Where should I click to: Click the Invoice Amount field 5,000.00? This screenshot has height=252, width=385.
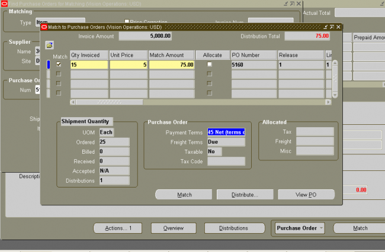145,36
